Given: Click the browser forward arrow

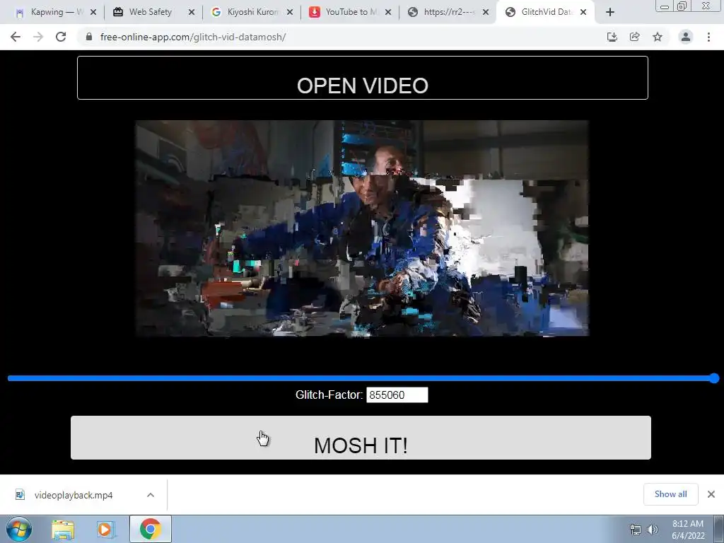Looking at the screenshot, I should pos(38,37).
